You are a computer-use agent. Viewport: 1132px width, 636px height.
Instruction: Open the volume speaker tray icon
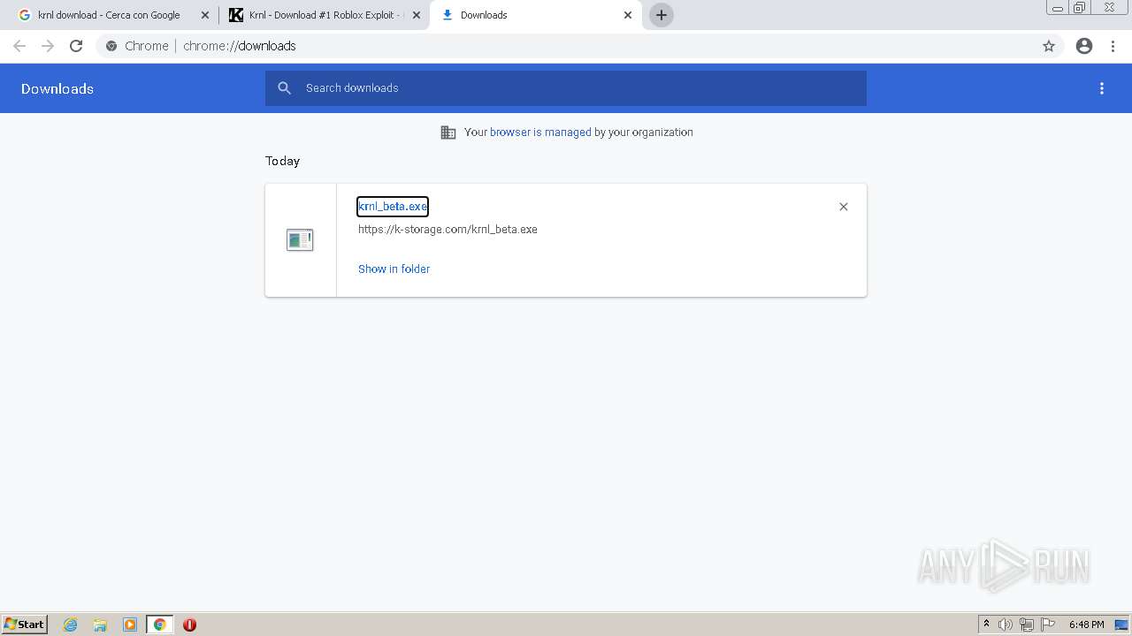[x=1006, y=625]
